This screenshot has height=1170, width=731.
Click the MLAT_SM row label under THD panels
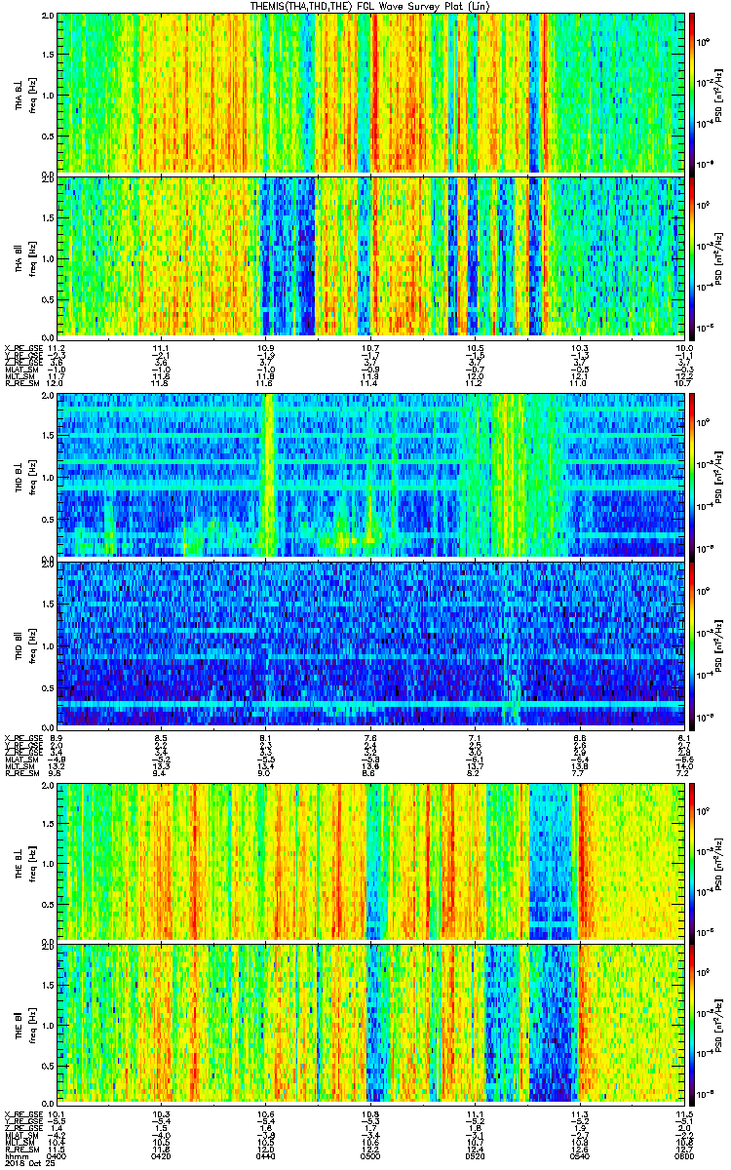[19, 758]
